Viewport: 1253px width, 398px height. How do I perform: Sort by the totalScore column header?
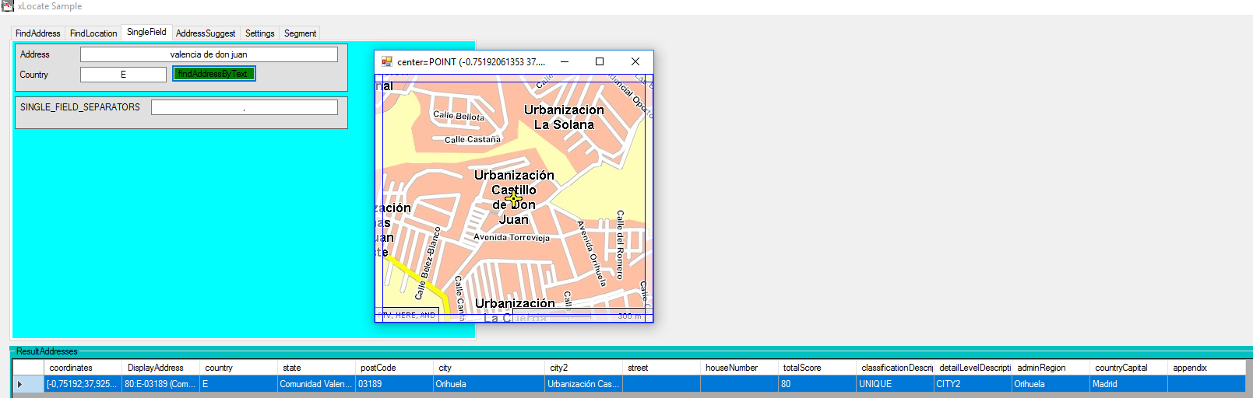[x=816, y=368]
